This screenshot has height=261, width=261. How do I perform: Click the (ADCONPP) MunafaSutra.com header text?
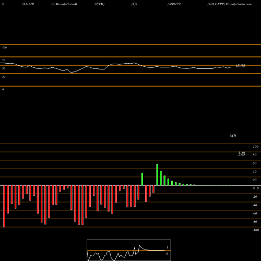[x=230, y=4]
